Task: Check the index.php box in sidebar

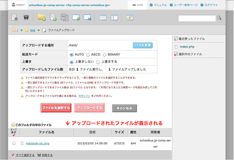Action: coord(176,47)
